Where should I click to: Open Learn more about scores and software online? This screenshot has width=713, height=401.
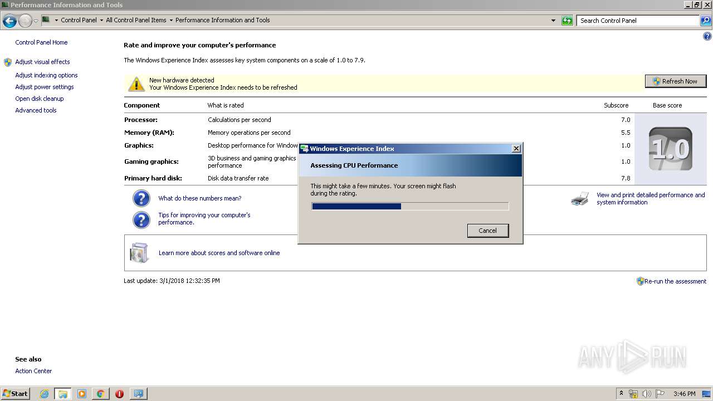pos(219,253)
